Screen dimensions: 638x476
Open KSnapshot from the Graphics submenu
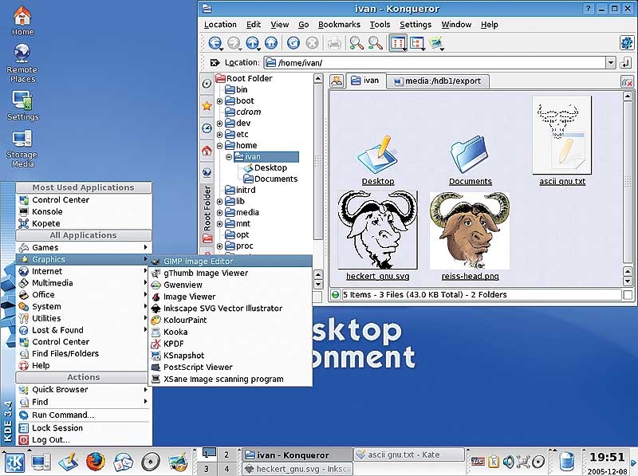(230, 356)
